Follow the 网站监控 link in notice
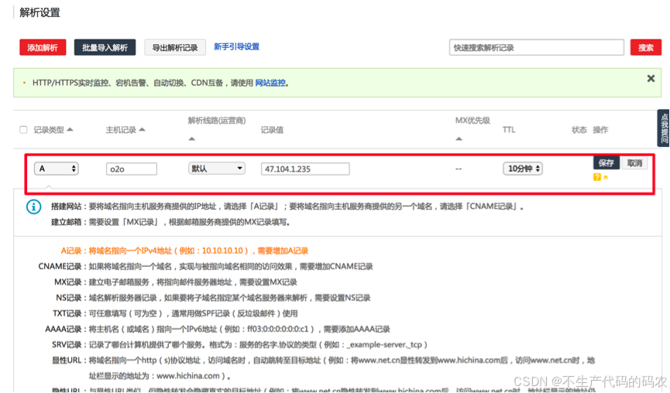The height and width of the screenshot is (393, 670). tap(270, 83)
